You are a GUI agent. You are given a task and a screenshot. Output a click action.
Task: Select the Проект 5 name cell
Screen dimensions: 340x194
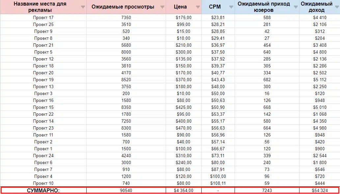[43, 52]
